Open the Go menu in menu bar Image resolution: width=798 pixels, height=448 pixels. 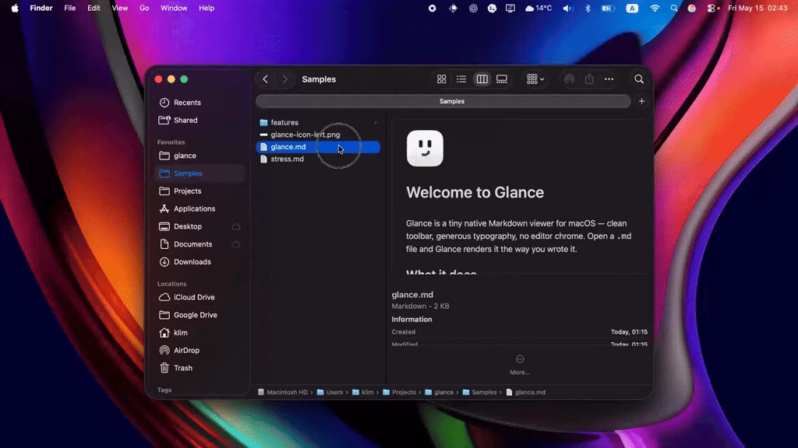click(x=144, y=8)
